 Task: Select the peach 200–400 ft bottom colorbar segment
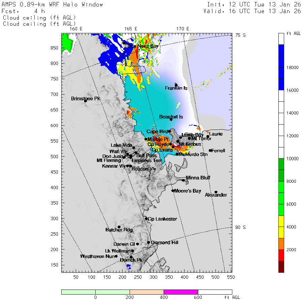pyautogui.click(x=146, y=292)
